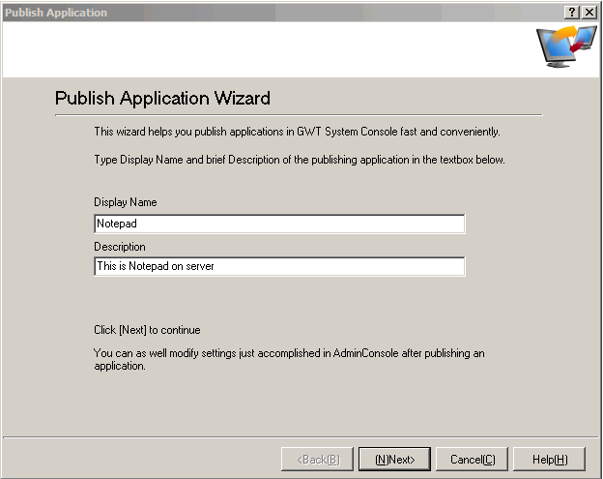Click the question mark help button in title bar
This screenshot has width=603, height=479.
572,12
